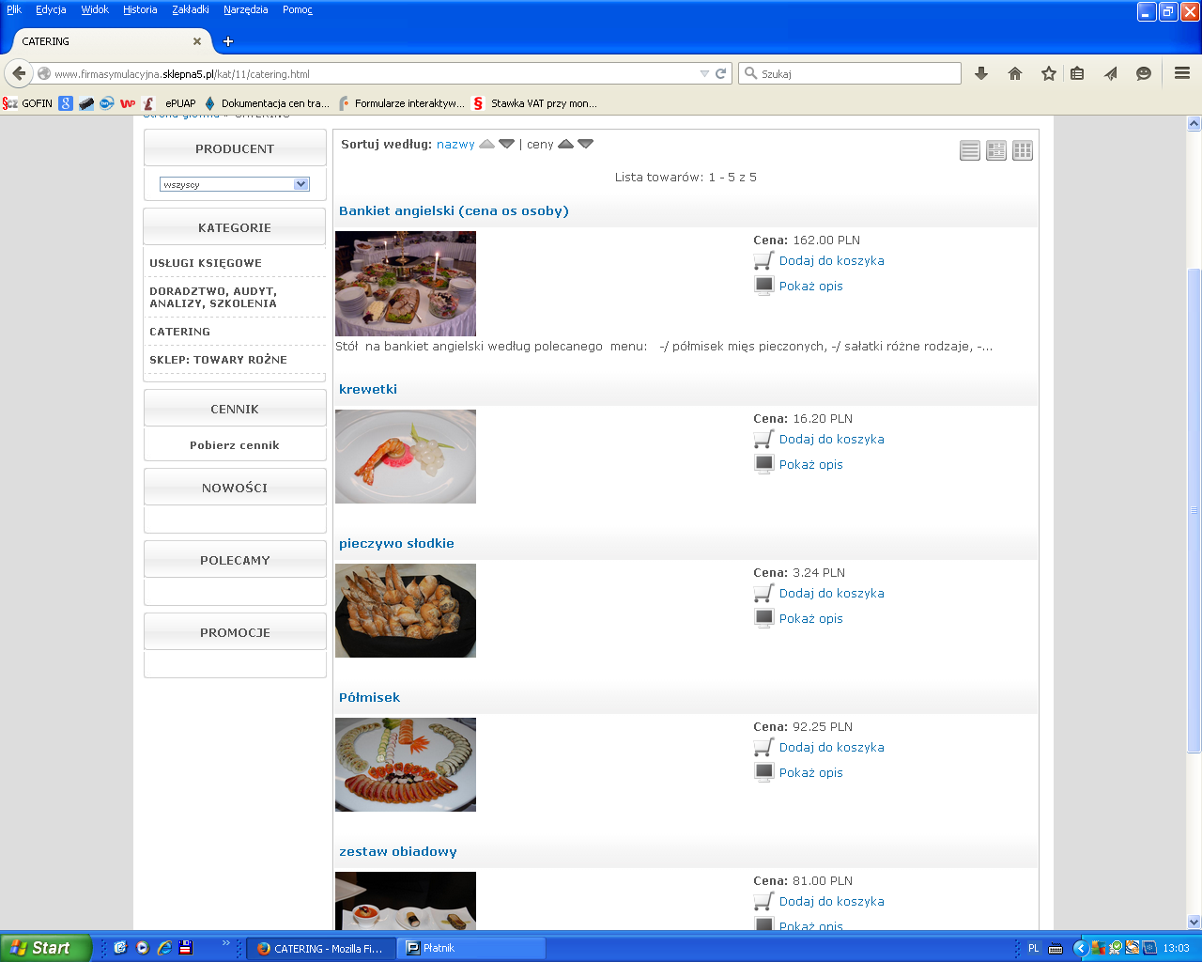
Task: Sort by nazwy ascending arrow
Action: coord(486,144)
